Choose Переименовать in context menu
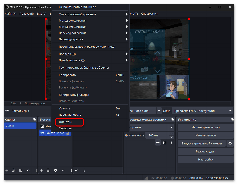The width and height of the screenshot is (238, 184). (x=90, y=115)
